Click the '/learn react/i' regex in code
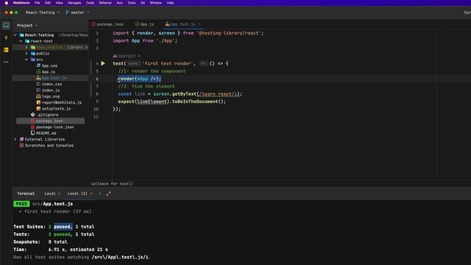Image resolution: width=471 pixels, height=265 pixels. coord(219,94)
